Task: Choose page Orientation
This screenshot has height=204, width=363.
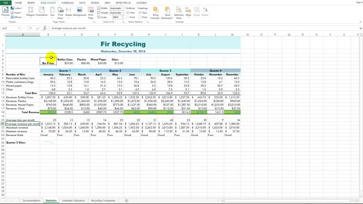Action: pos(41,12)
